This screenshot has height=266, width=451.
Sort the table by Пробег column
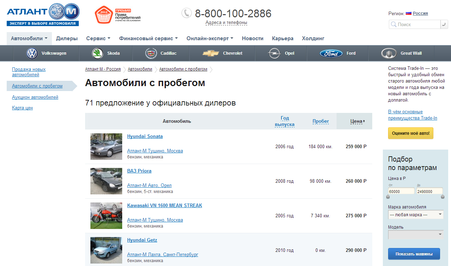click(320, 121)
